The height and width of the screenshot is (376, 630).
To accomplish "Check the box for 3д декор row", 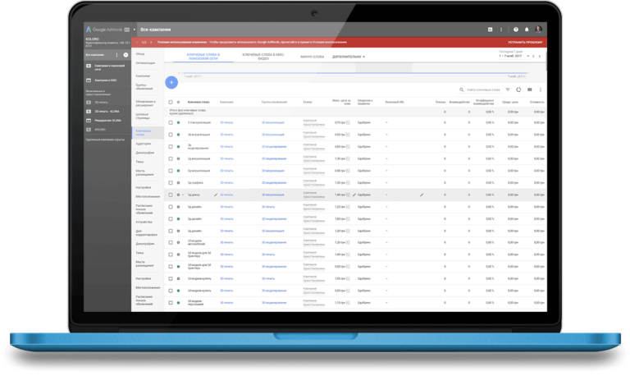I will [171, 195].
